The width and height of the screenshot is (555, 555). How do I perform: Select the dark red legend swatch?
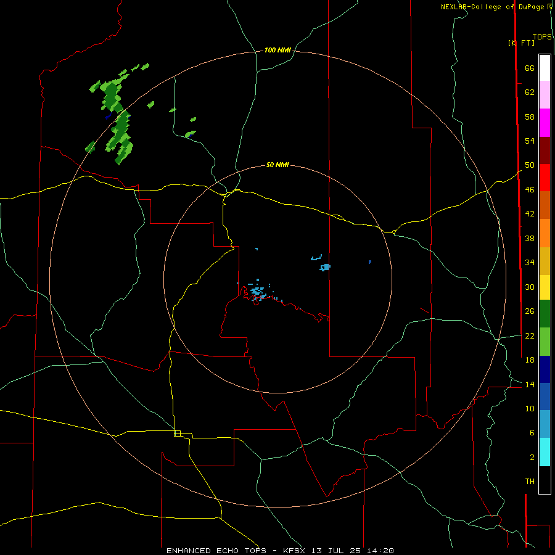coord(545,150)
